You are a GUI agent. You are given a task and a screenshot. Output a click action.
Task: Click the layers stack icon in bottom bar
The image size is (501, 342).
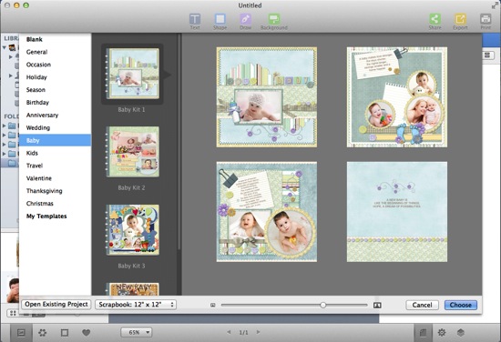[460, 332]
